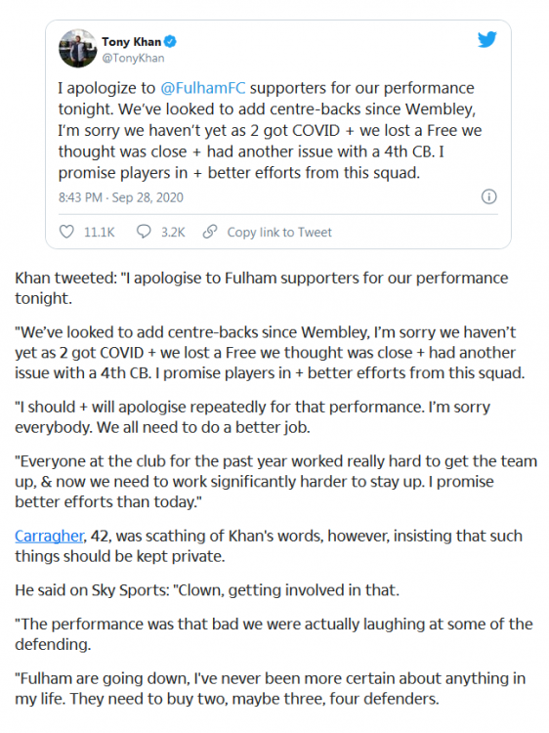Screen dimensions: 549x733
Task: Open the tweet info circle icon
Action: (x=488, y=196)
